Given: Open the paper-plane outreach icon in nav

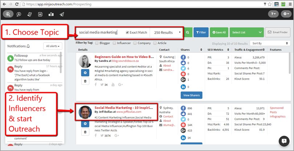Looking at the screenshot, I should pyautogui.click(x=62, y=14).
